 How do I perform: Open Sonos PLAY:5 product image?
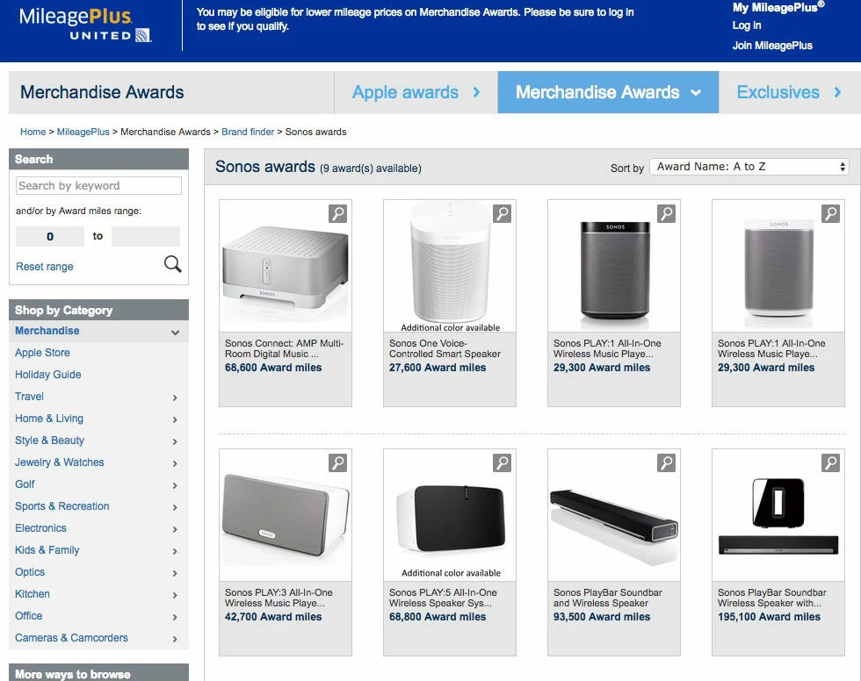point(449,515)
